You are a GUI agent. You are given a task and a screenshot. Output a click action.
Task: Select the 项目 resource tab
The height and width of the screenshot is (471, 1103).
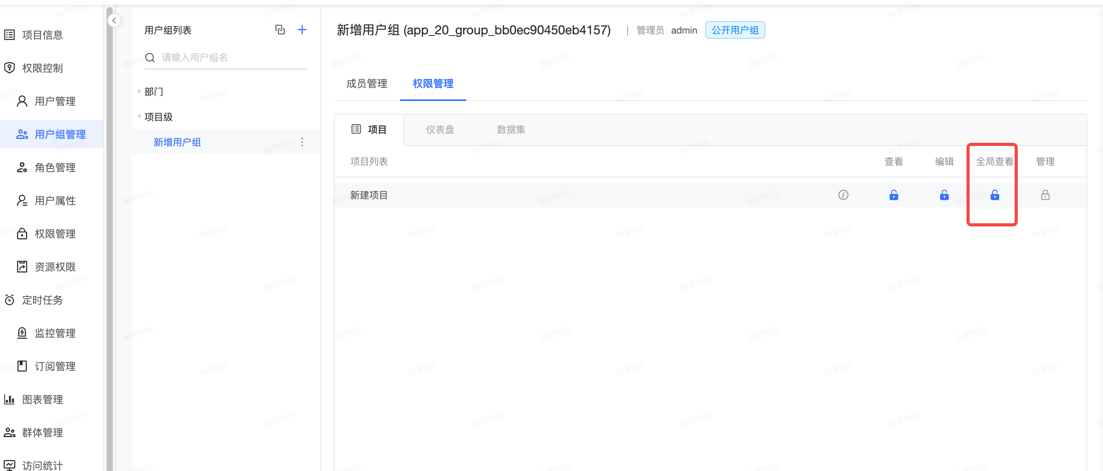(369, 129)
